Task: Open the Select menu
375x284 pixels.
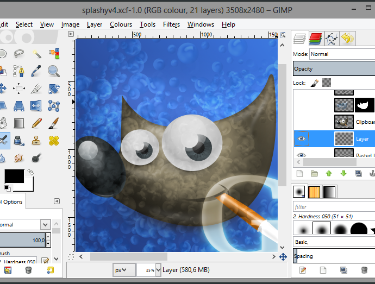Action: pos(24,24)
